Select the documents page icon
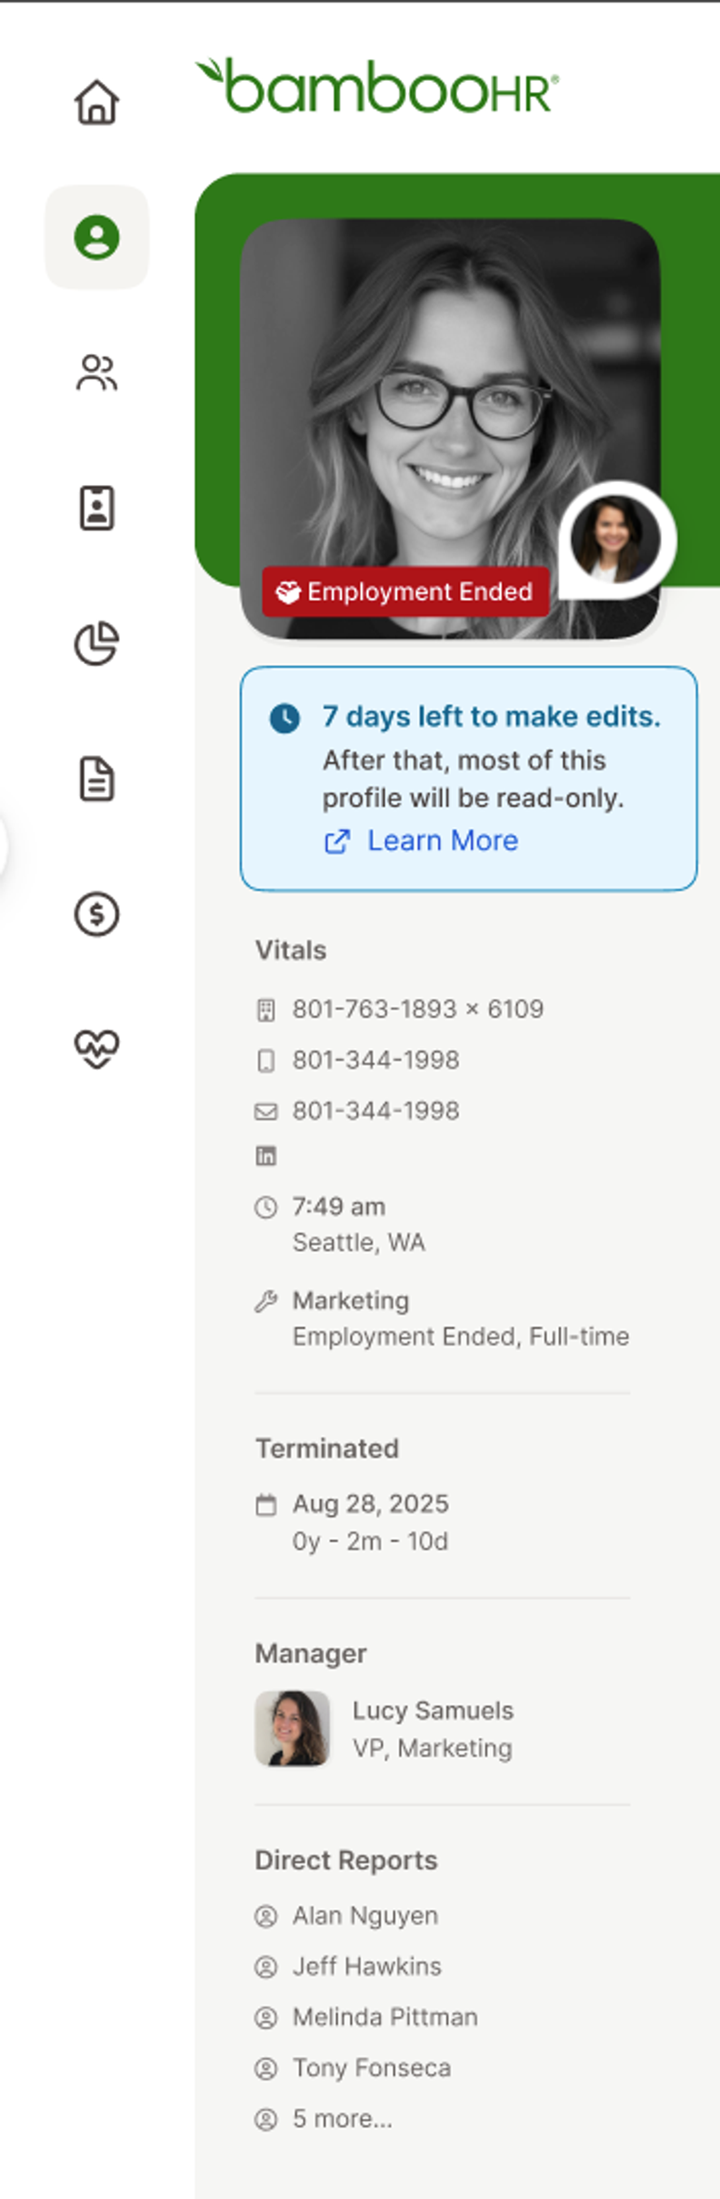 tap(95, 780)
